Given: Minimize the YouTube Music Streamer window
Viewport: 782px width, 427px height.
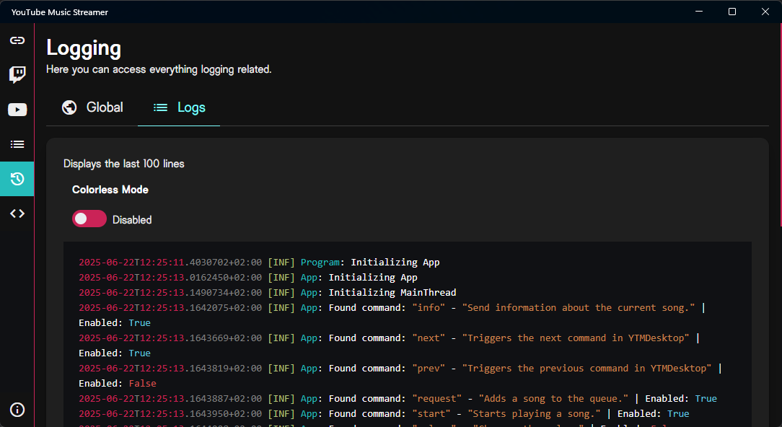Looking at the screenshot, I should click(x=699, y=12).
